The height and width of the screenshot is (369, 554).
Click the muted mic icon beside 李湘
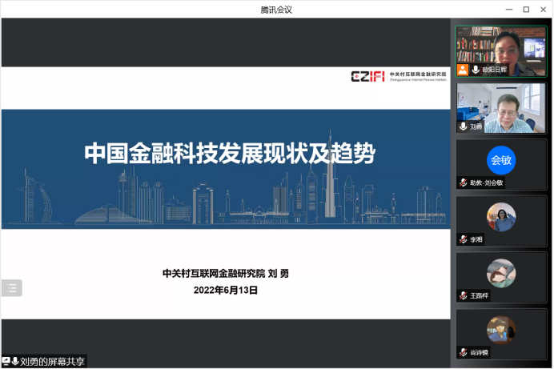tap(463, 239)
